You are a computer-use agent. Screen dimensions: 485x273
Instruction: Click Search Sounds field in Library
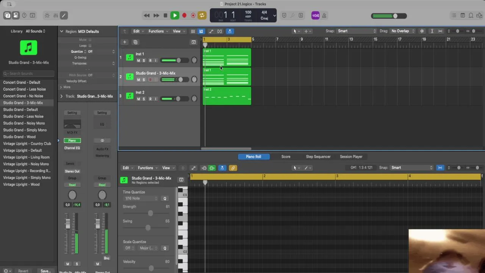[x=28, y=74]
